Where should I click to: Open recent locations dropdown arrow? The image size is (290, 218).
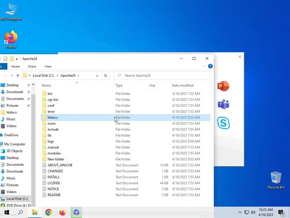click(12, 76)
